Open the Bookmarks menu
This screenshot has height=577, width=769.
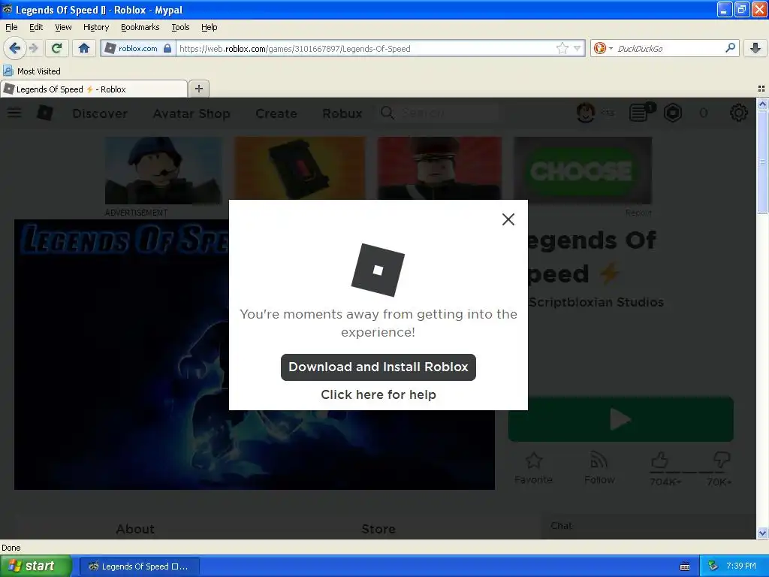(140, 27)
